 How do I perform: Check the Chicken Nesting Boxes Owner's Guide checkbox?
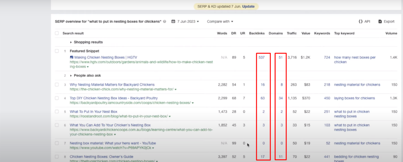tap(57, 157)
